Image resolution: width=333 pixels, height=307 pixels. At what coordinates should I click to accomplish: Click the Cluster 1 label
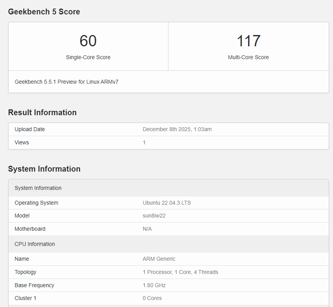pyautogui.click(x=25, y=298)
